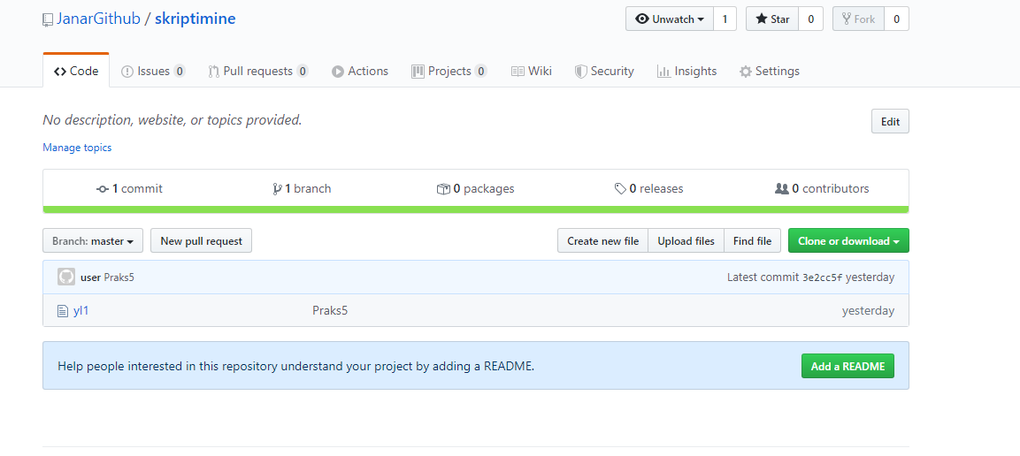Click the 'user' author name in the commit row
1020x456 pixels.
[90, 277]
